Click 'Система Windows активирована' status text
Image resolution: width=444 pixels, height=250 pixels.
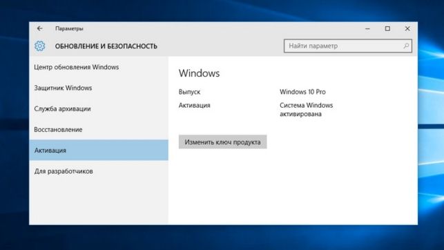point(307,110)
